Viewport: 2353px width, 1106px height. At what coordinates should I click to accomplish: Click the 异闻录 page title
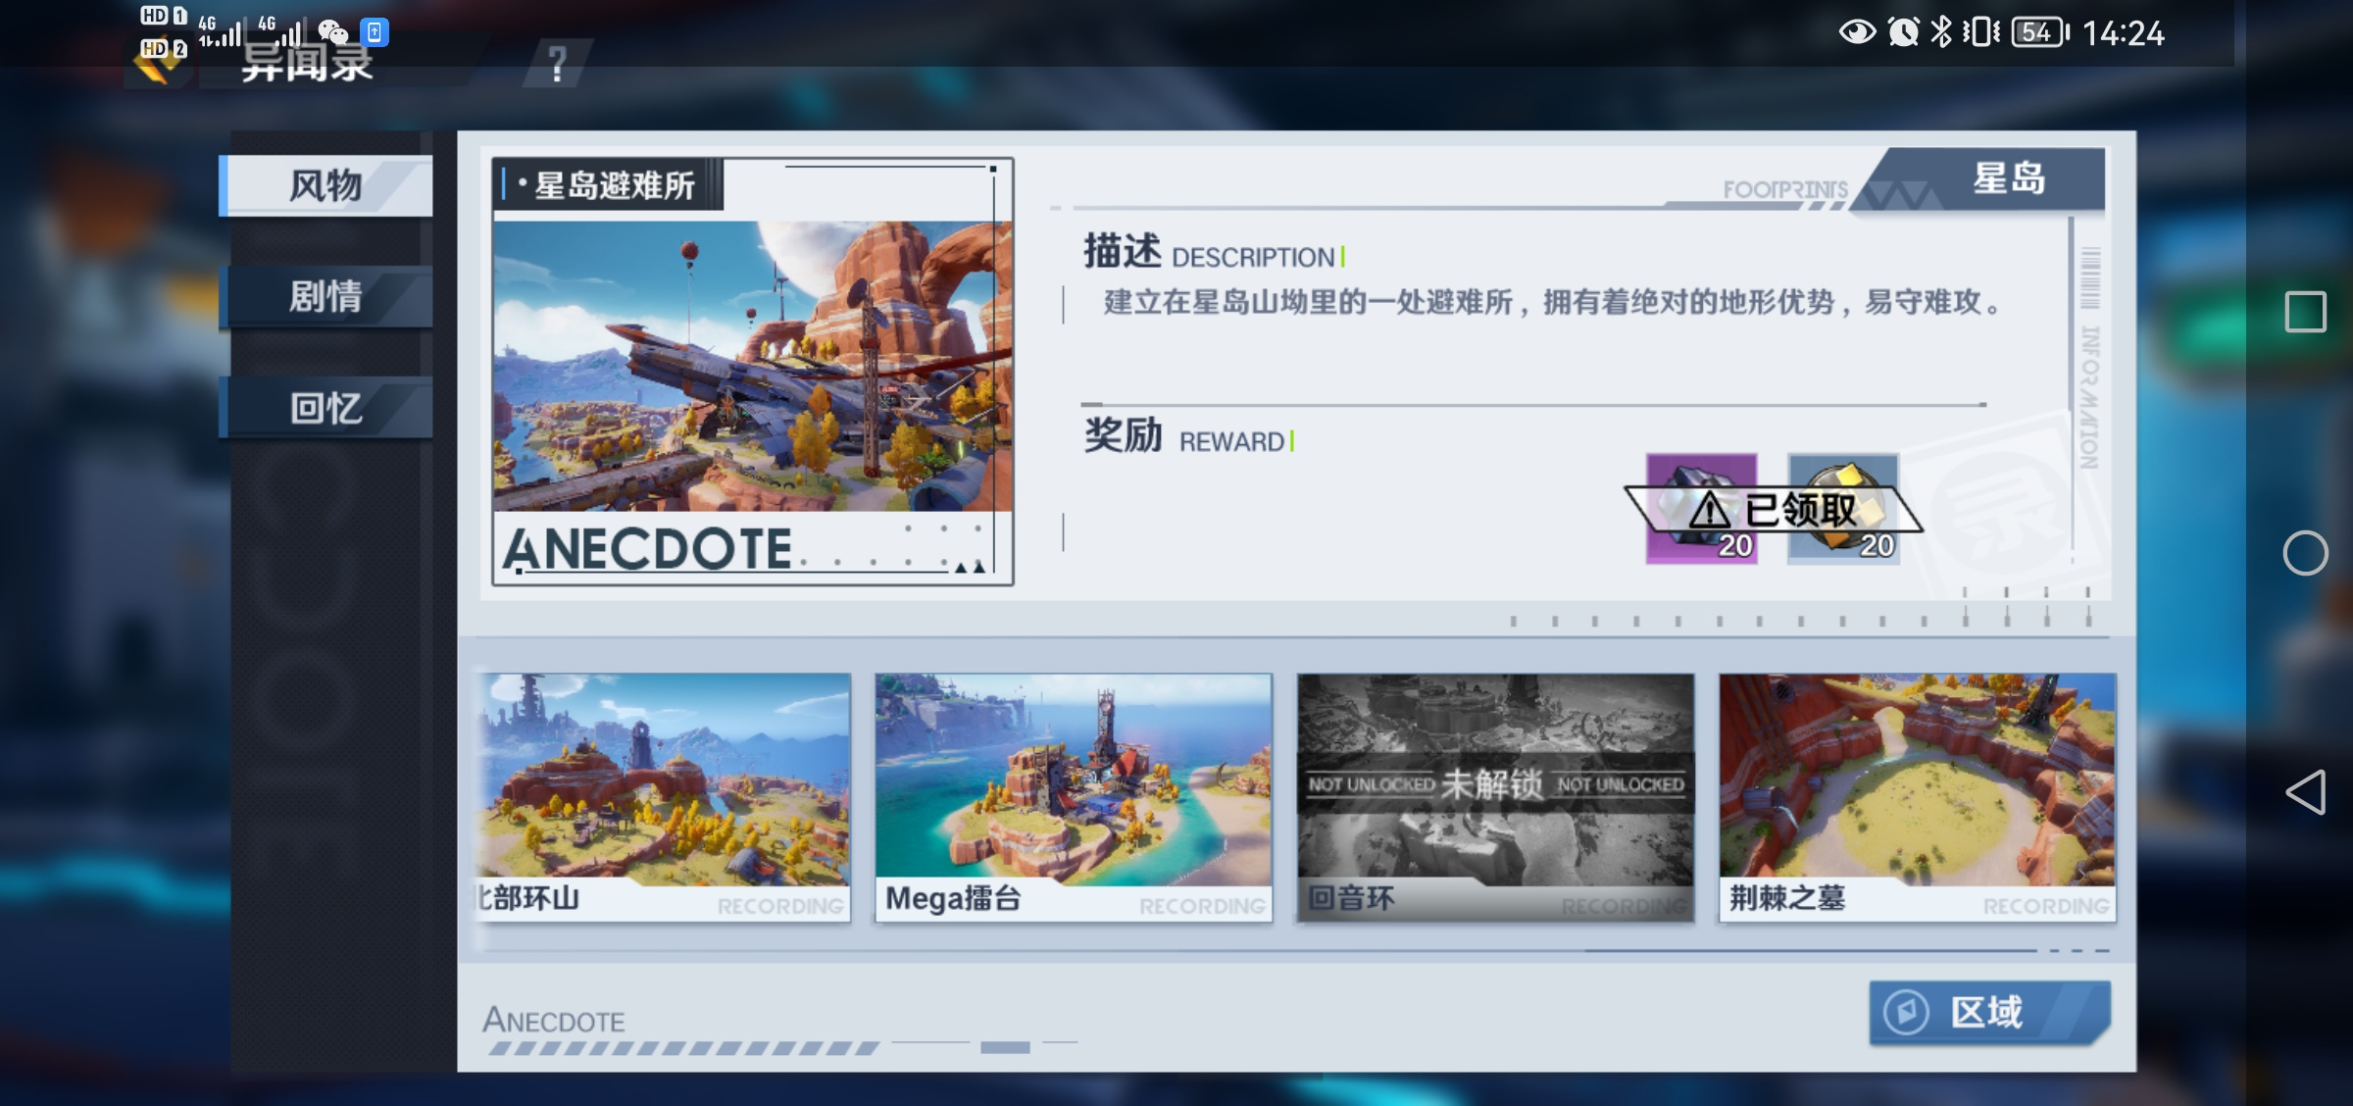click(307, 62)
